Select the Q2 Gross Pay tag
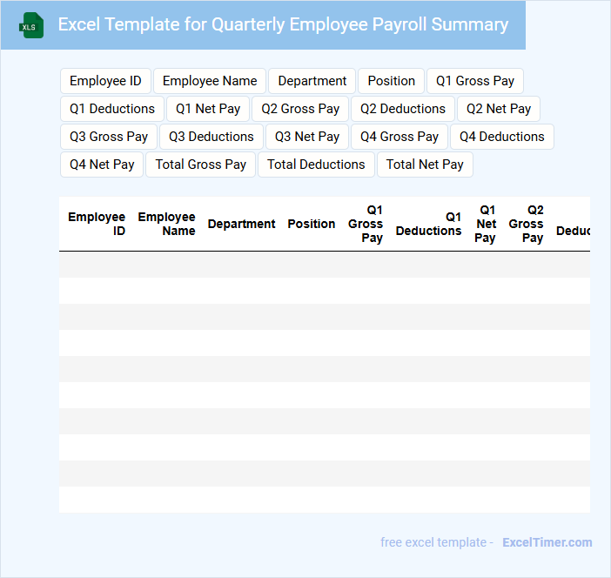This screenshot has height=578, width=611. [300, 109]
